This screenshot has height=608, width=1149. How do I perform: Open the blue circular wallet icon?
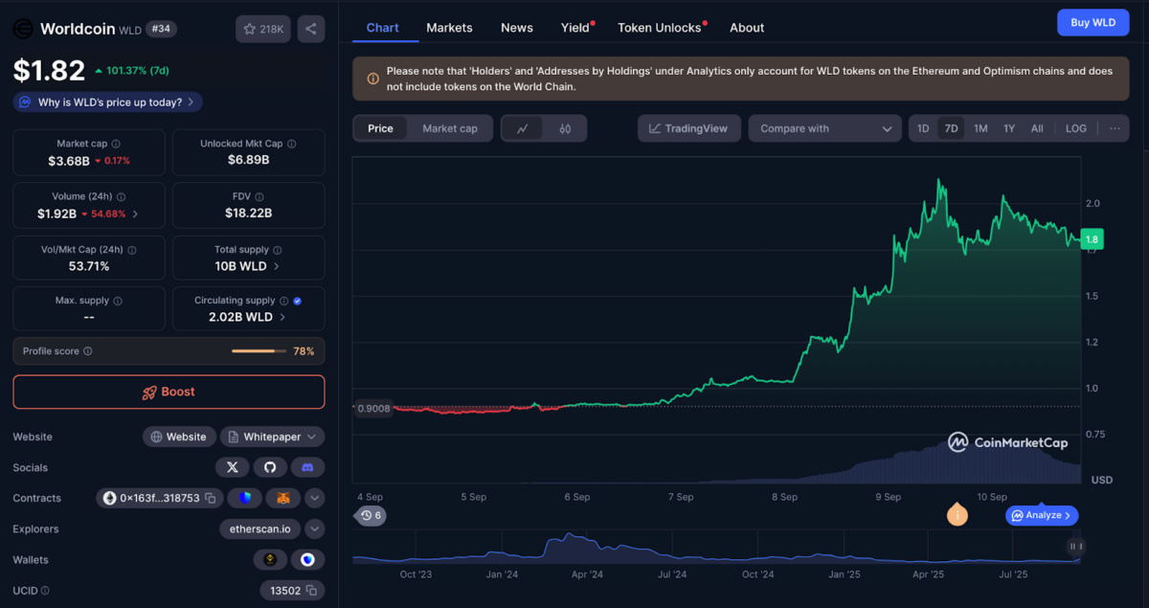click(307, 559)
